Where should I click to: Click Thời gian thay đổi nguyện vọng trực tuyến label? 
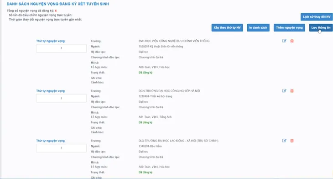pos(46,20)
